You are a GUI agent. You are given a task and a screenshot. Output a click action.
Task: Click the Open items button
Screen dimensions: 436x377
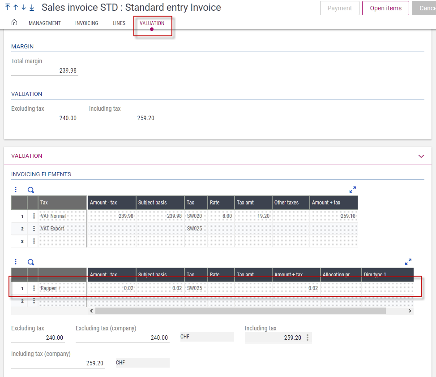(385, 8)
